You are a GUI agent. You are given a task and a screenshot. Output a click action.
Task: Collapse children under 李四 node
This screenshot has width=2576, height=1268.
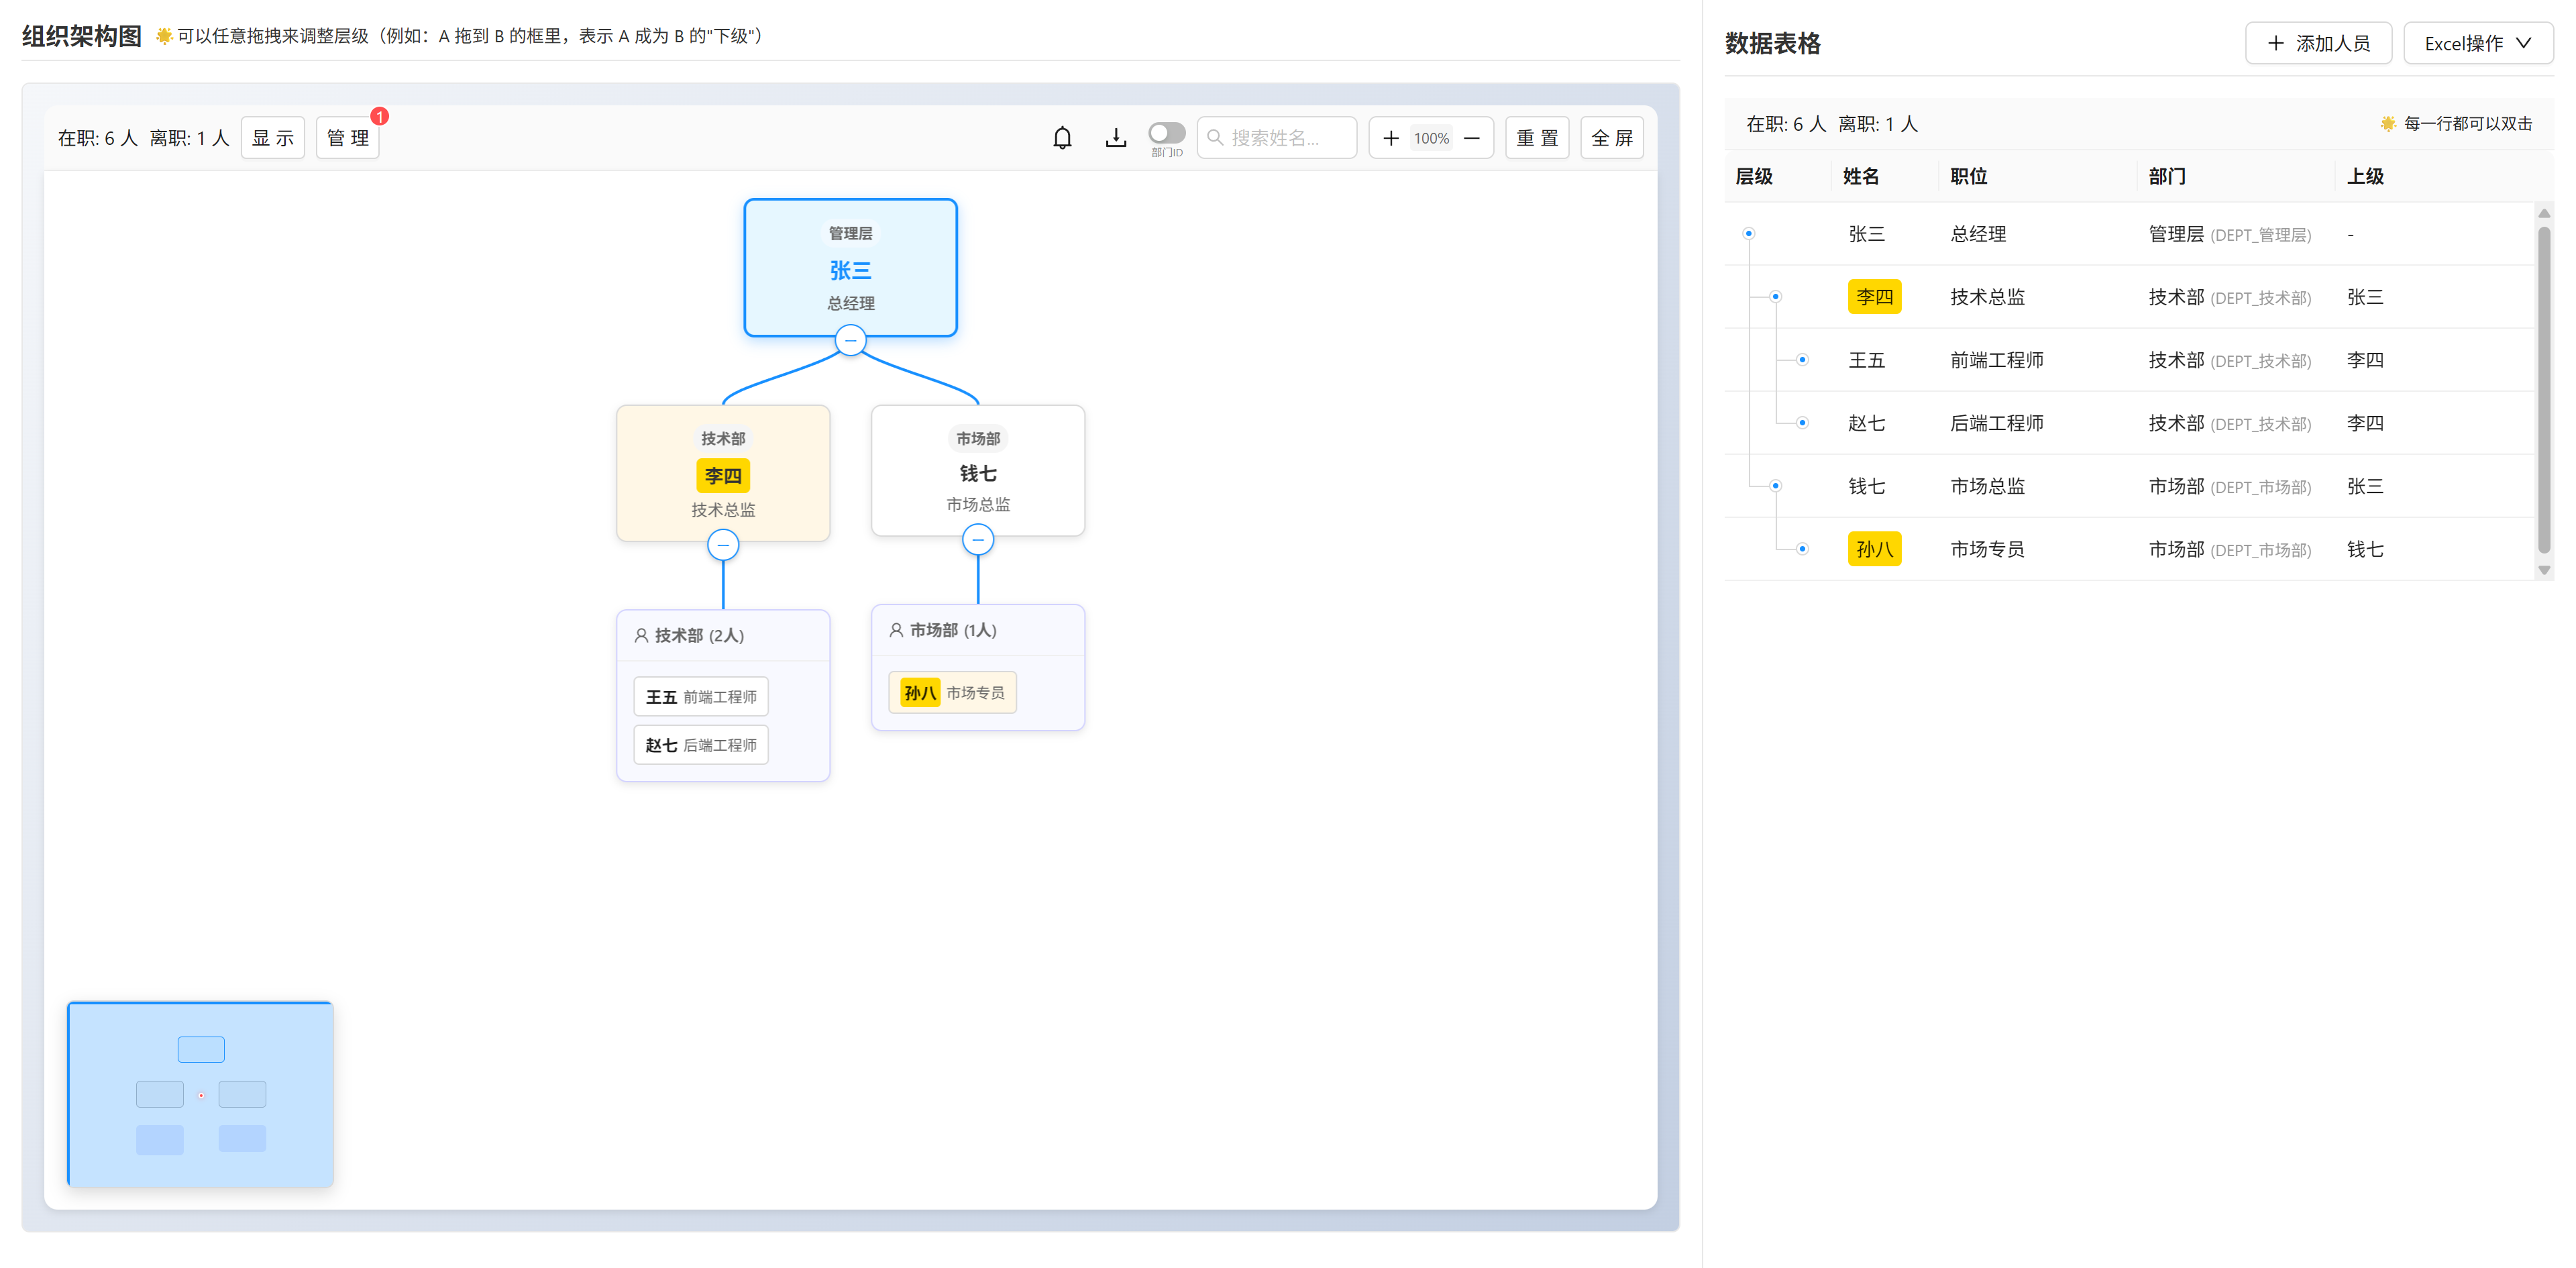click(723, 545)
